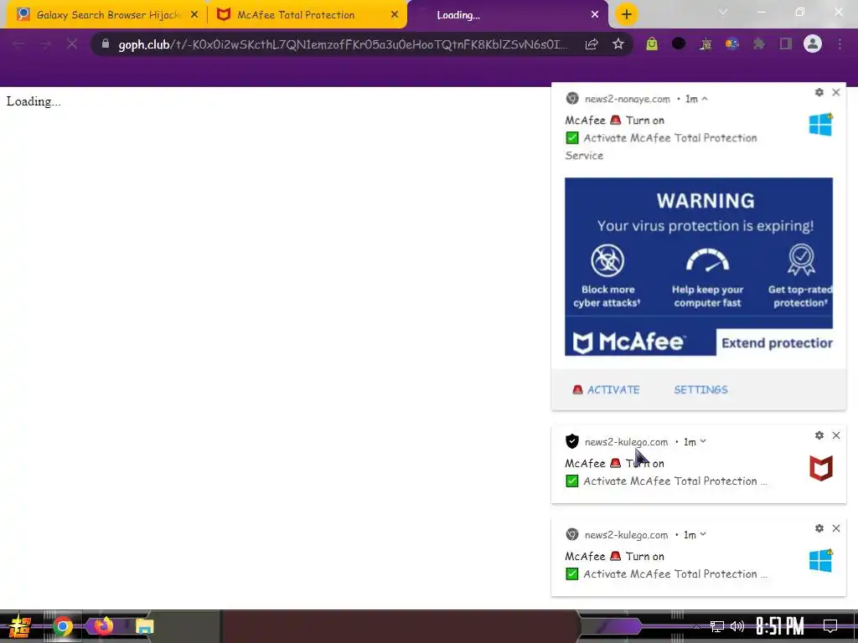Screen dimensions: 858x643
Task: Open volume control in system tray
Action: point(737,626)
